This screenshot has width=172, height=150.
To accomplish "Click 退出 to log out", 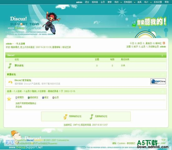I will point(87,2).
